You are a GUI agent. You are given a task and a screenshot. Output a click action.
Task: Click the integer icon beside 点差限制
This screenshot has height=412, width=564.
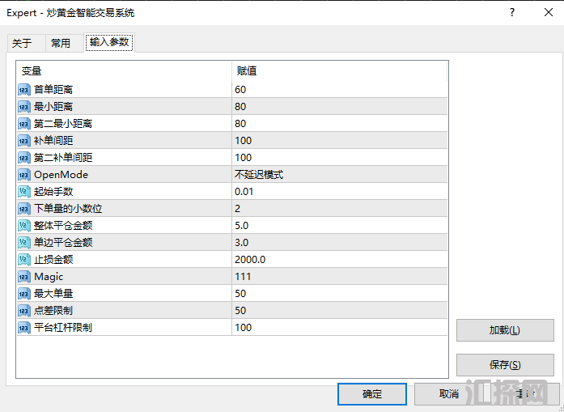coord(24,311)
